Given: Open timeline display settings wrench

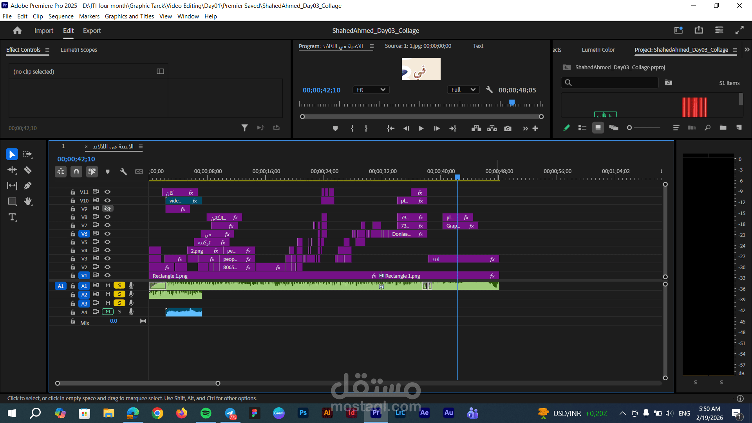Looking at the screenshot, I should [123, 172].
